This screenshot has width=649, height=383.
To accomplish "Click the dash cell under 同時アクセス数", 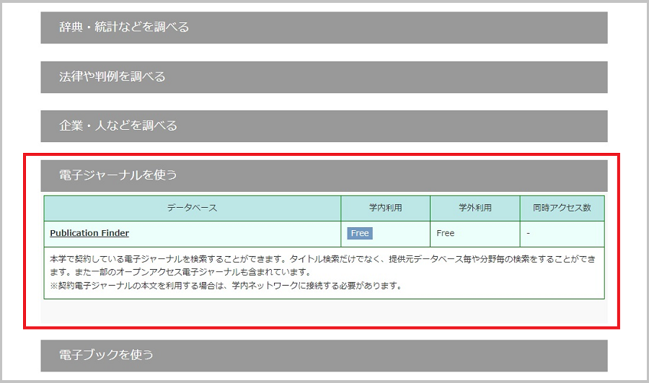I will [x=562, y=234].
